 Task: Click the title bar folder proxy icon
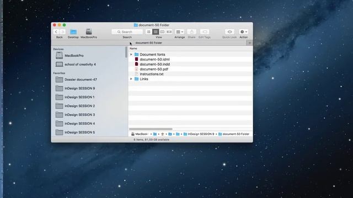point(136,25)
